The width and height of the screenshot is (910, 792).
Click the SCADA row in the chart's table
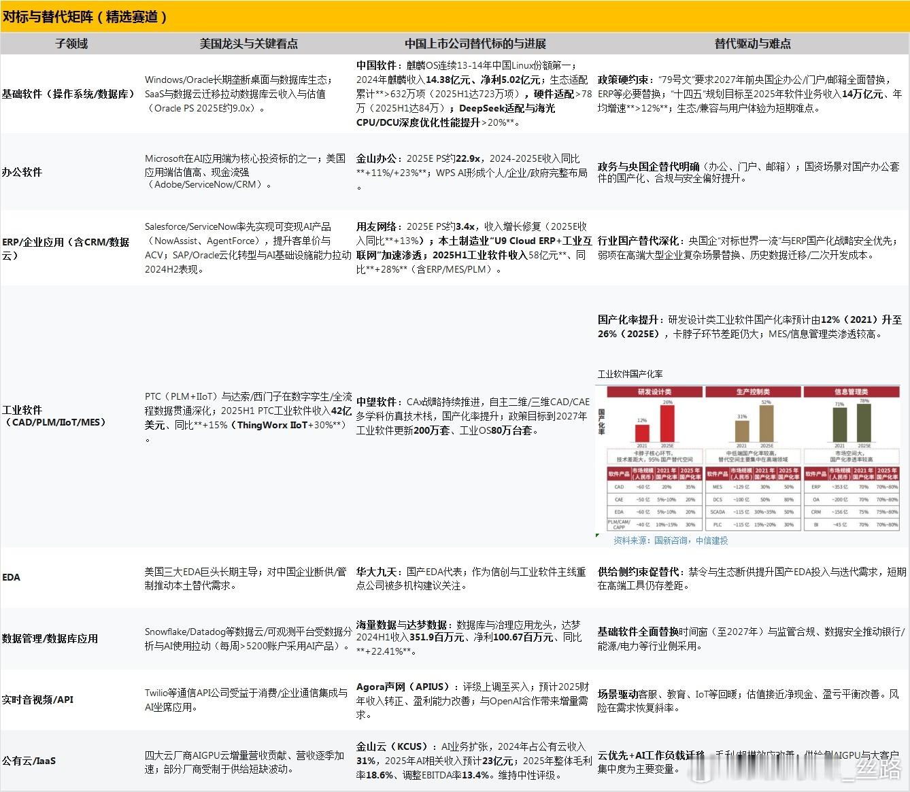tap(753, 512)
